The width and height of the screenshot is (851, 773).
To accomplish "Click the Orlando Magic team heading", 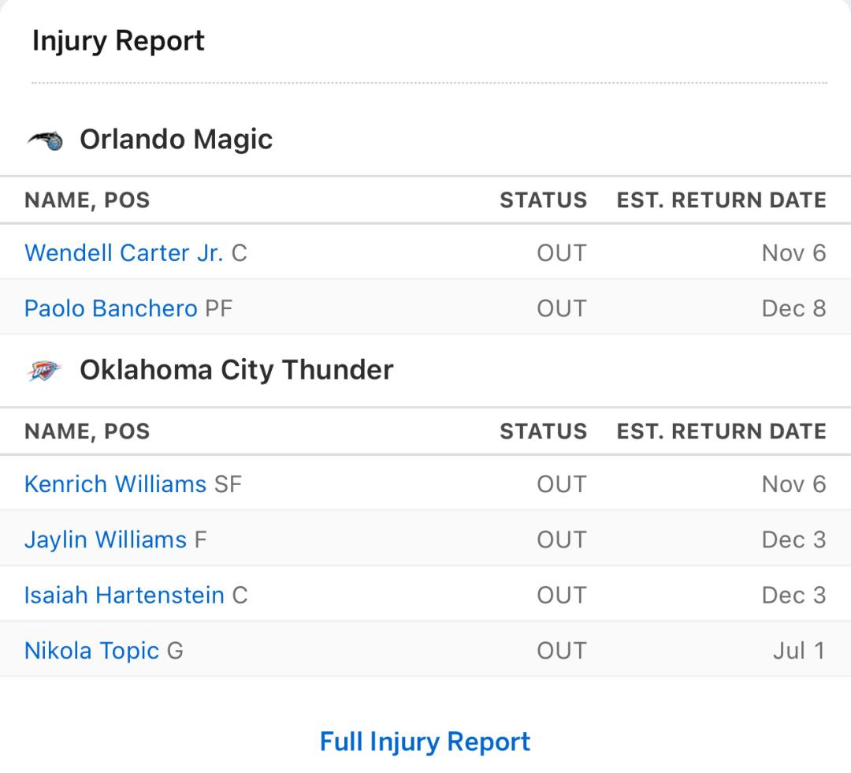I will click(x=176, y=140).
